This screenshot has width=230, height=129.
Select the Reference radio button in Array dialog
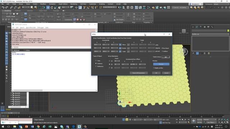click(x=96, y=66)
